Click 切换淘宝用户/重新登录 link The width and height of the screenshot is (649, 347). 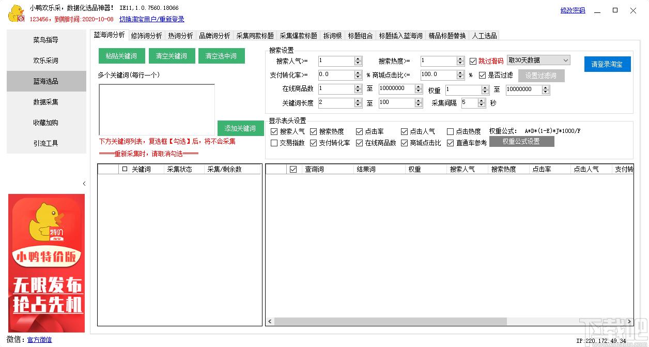(152, 19)
